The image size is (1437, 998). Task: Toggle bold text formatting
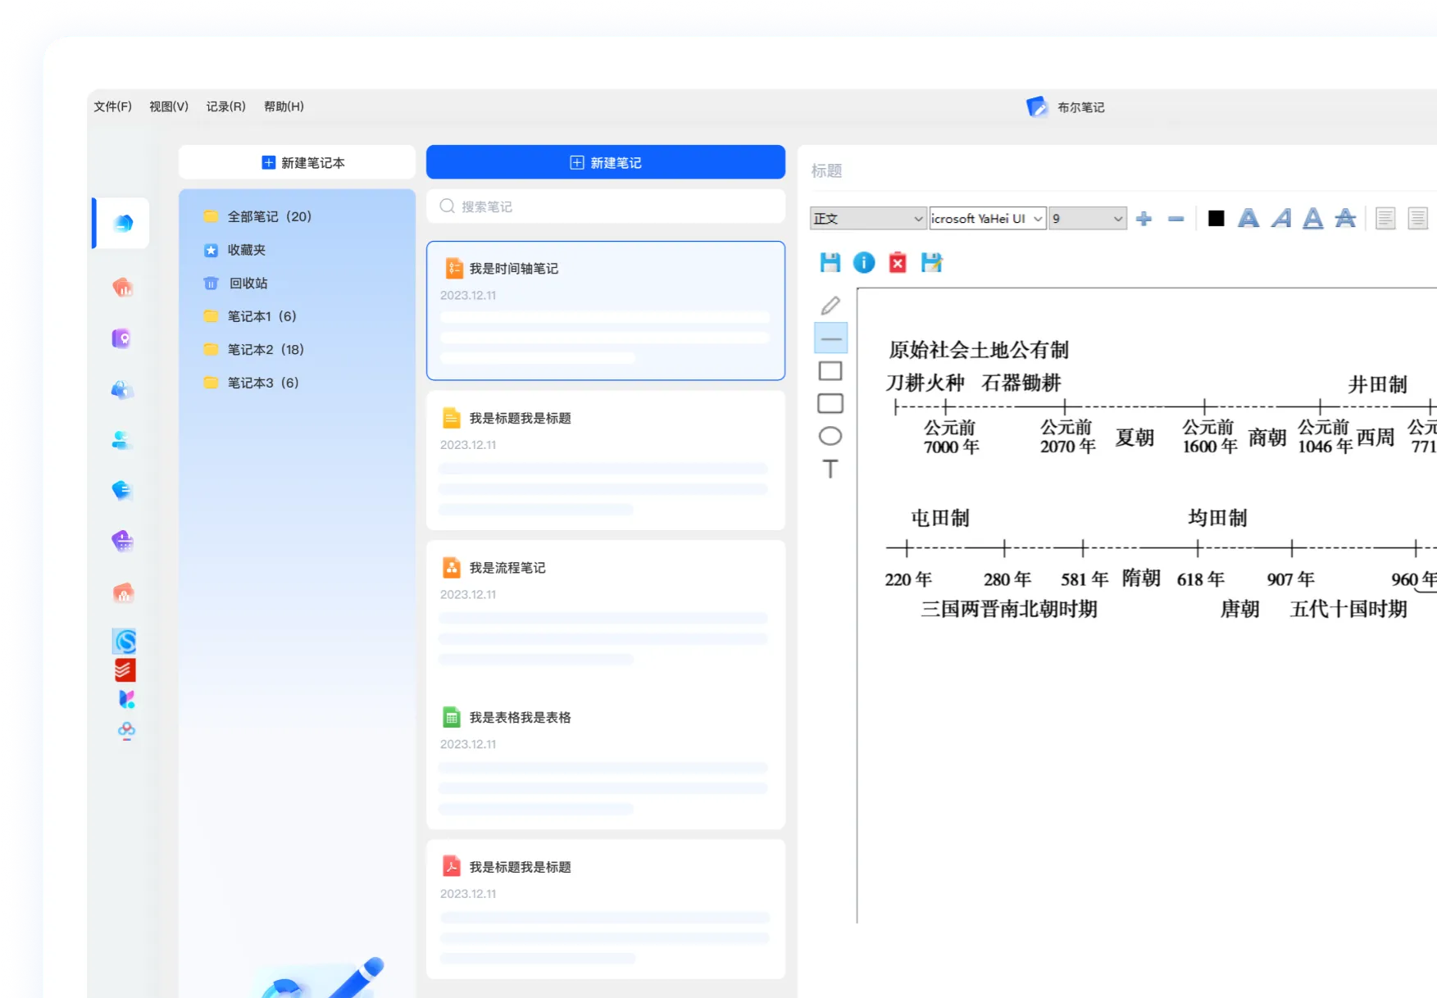pyautogui.click(x=1248, y=218)
